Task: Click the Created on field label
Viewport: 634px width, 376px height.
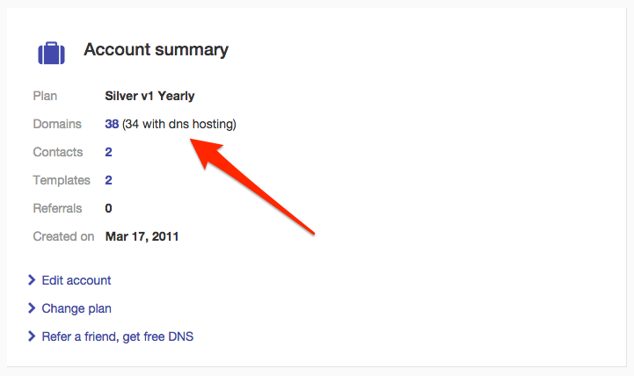Action: (63, 236)
